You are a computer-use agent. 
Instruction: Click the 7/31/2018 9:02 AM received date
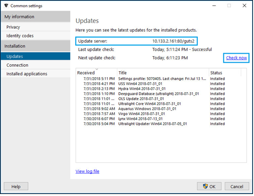pos(99,109)
